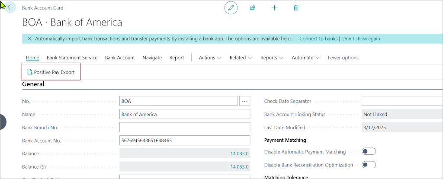The height and width of the screenshot is (179, 443).
Task: Click the Connect to banks link
Action: point(318,38)
